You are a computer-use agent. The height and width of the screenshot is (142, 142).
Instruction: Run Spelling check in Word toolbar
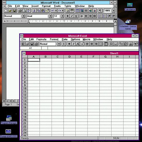point(29,11)
